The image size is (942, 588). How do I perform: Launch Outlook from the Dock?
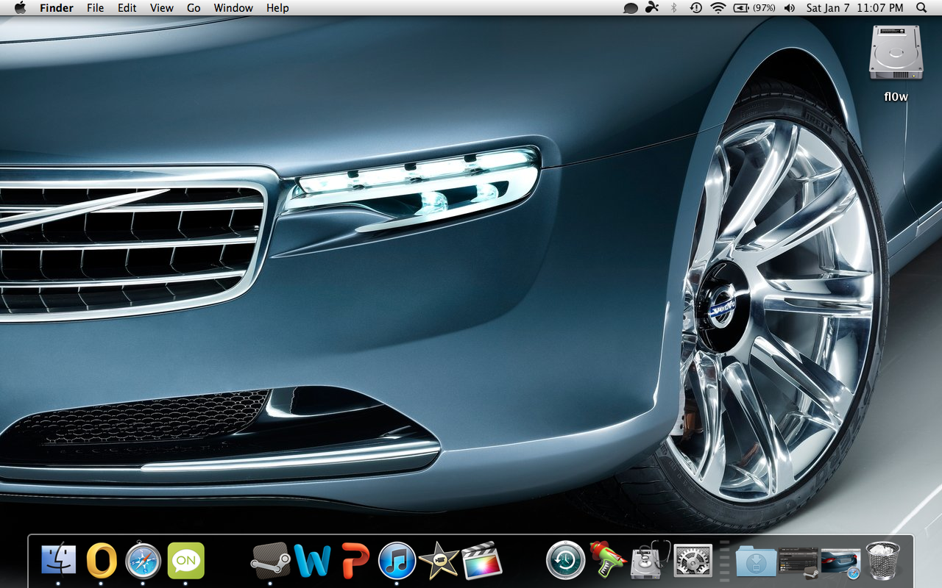coord(102,561)
